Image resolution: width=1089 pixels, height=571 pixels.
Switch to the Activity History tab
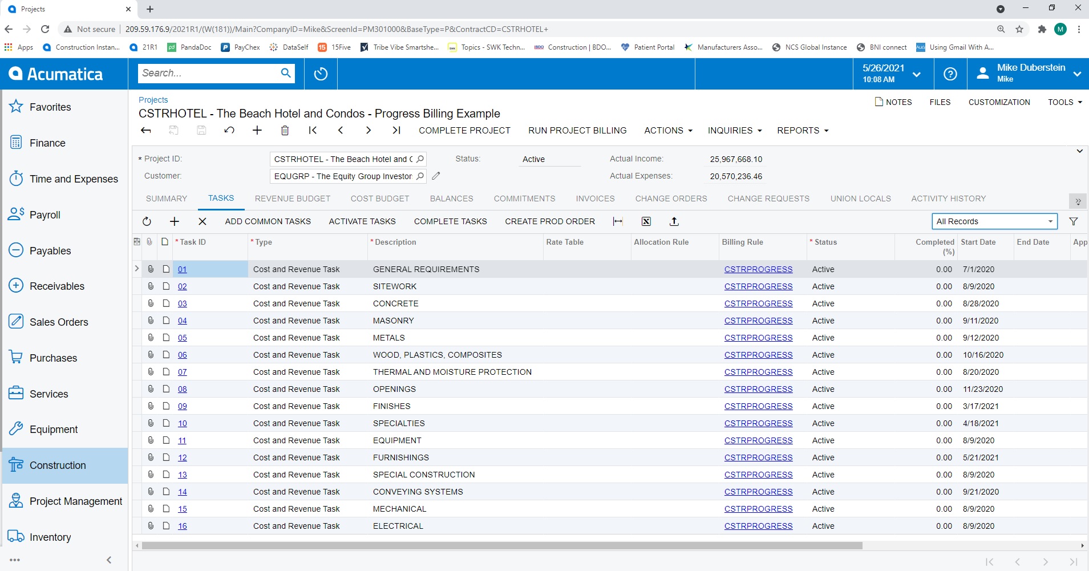point(948,199)
